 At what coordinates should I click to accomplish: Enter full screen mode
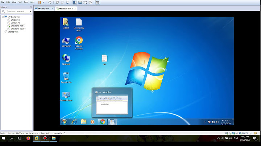tap(85, 2)
